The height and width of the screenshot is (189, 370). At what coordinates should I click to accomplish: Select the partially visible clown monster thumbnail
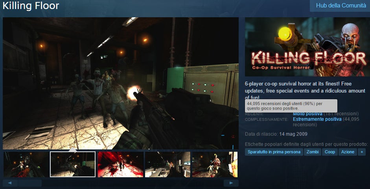(x=215, y=164)
